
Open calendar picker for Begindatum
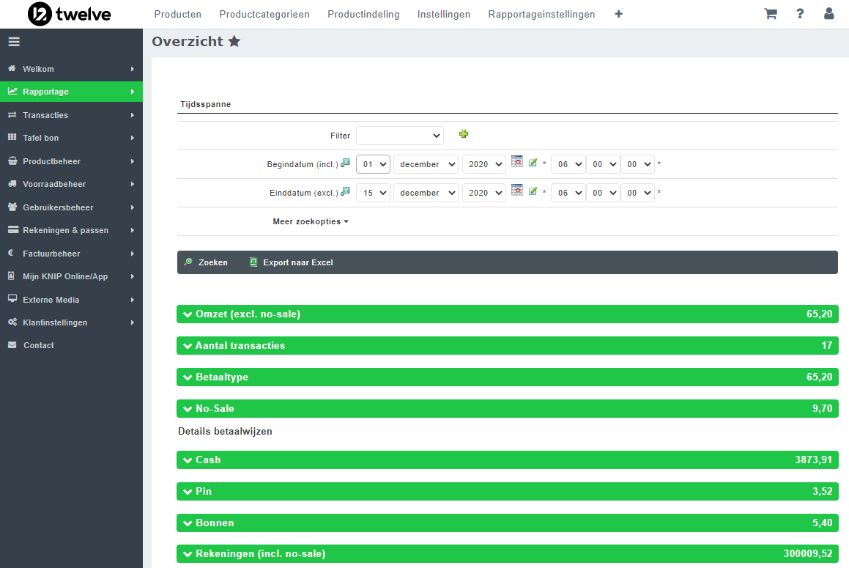coord(517,162)
